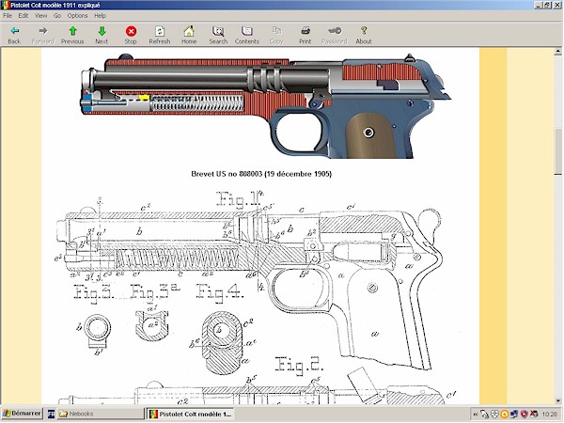
Task: Show the Contents panel
Action: point(247,35)
